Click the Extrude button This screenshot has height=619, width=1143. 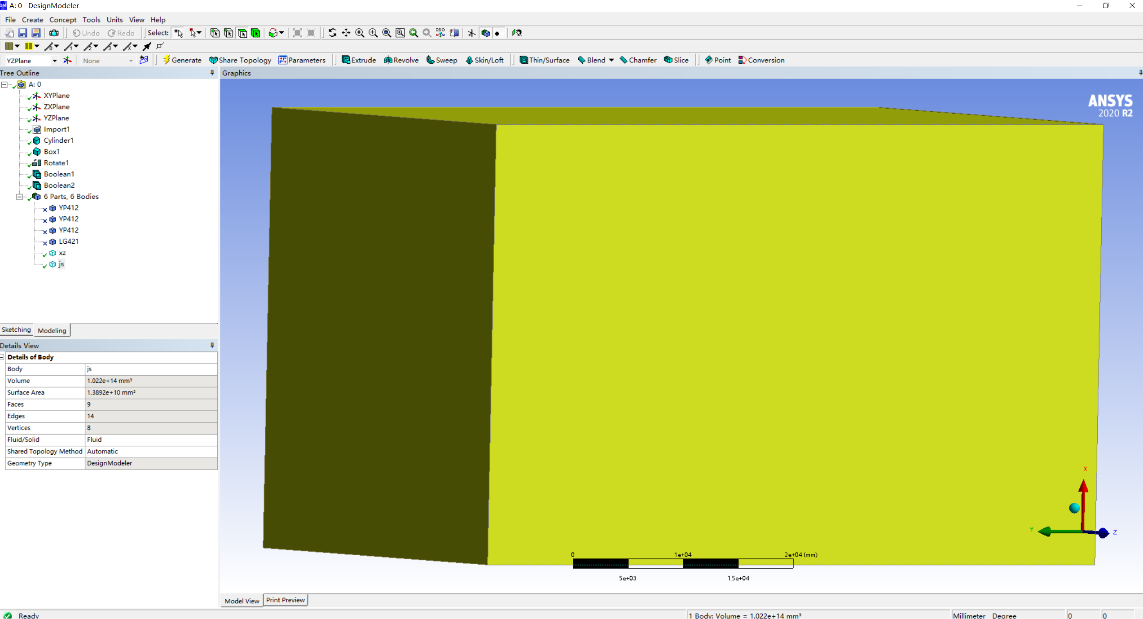pyautogui.click(x=359, y=60)
